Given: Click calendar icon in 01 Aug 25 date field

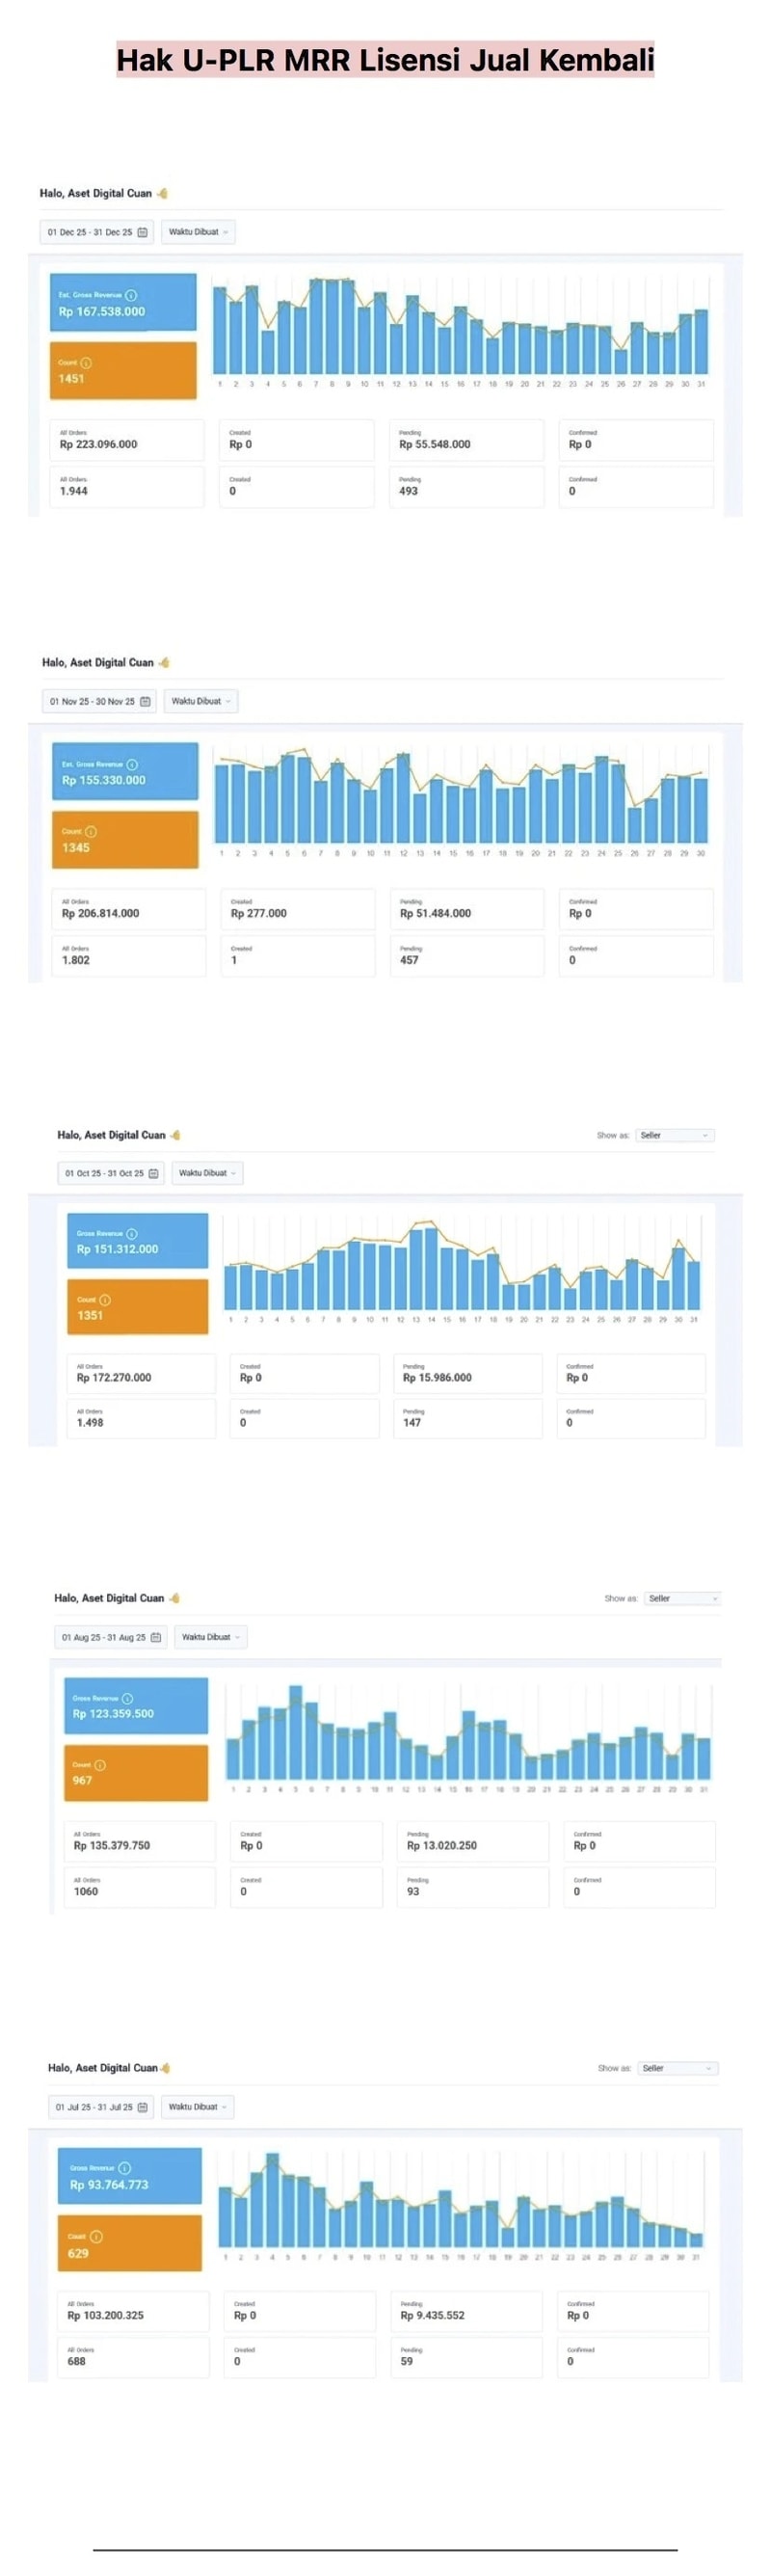Looking at the screenshot, I should [x=156, y=1637].
